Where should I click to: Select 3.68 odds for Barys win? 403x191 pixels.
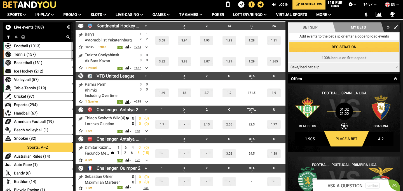pos(162,40)
